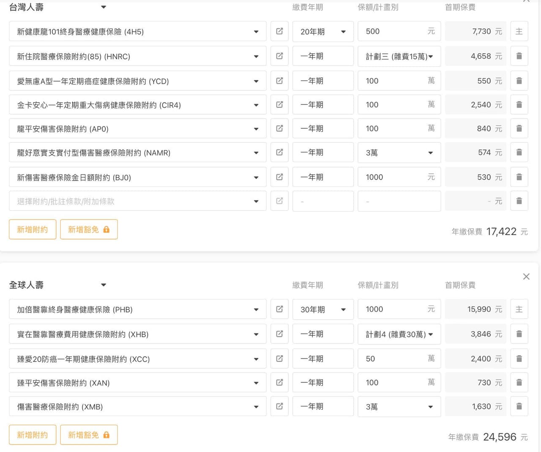Close the 全球人壽 insurance card
The width and height of the screenshot is (541, 452).
pyautogui.click(x=526, y=277)
